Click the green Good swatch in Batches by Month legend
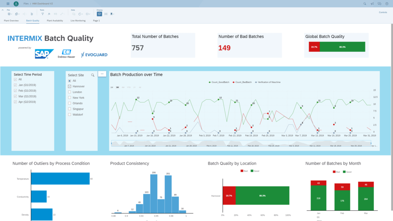The height and width of the screenshot is (221, 393). pos(344,172)
